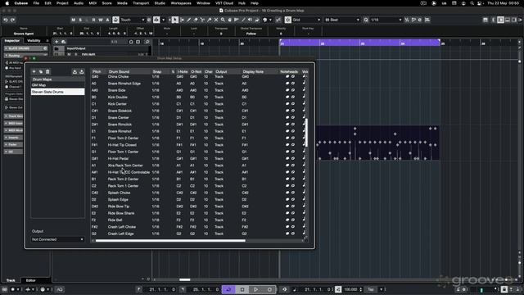Toggle Auto-Scroll button in toolbar
The width and height of the screenshot is (524, 295).
click(x=156, y=20)
